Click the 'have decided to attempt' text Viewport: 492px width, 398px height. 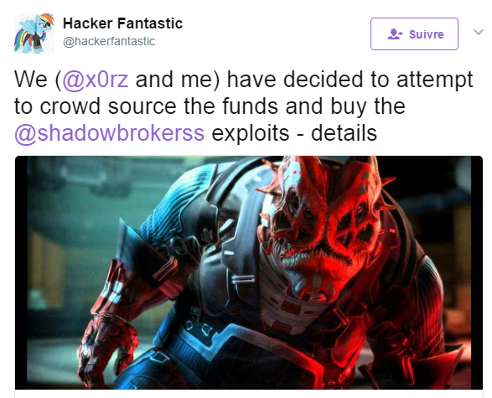click(350, 80)
